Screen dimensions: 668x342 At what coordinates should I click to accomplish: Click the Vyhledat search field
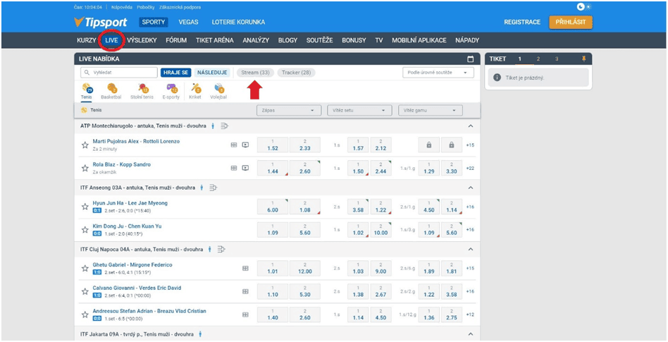[119, 73]
